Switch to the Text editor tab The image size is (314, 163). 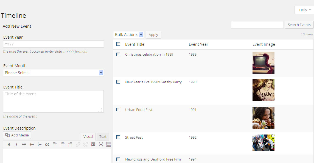(103, 137)
